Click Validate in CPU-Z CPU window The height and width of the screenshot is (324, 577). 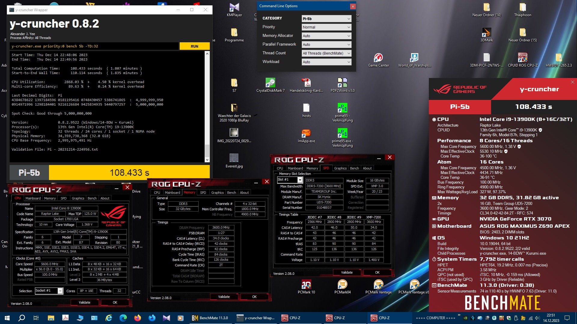pos(84,302)
